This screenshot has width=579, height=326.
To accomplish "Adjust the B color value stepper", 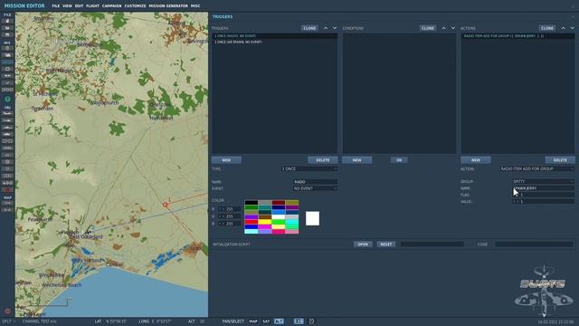I will [x=229, y=224].
